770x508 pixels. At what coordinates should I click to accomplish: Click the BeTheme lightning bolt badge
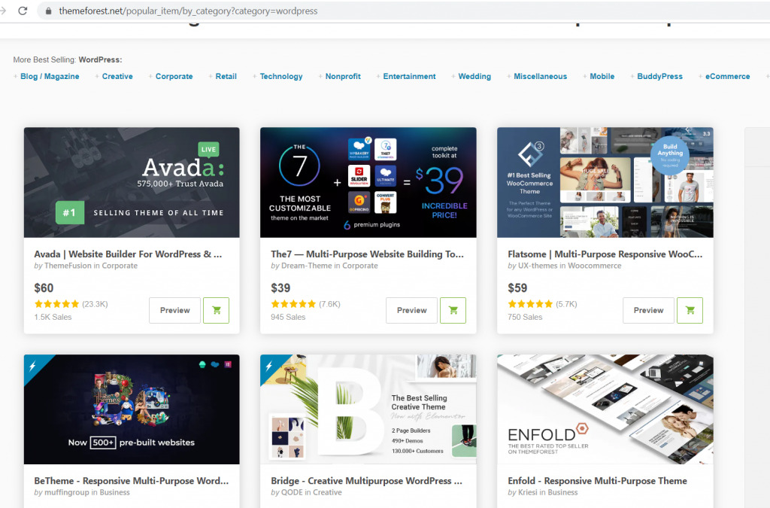point(33,366)
